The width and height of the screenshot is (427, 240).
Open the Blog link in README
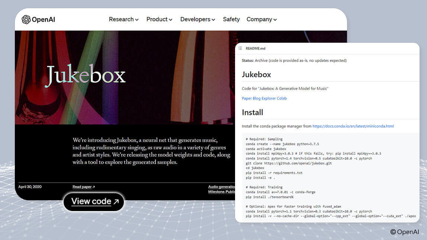(257, 98)
